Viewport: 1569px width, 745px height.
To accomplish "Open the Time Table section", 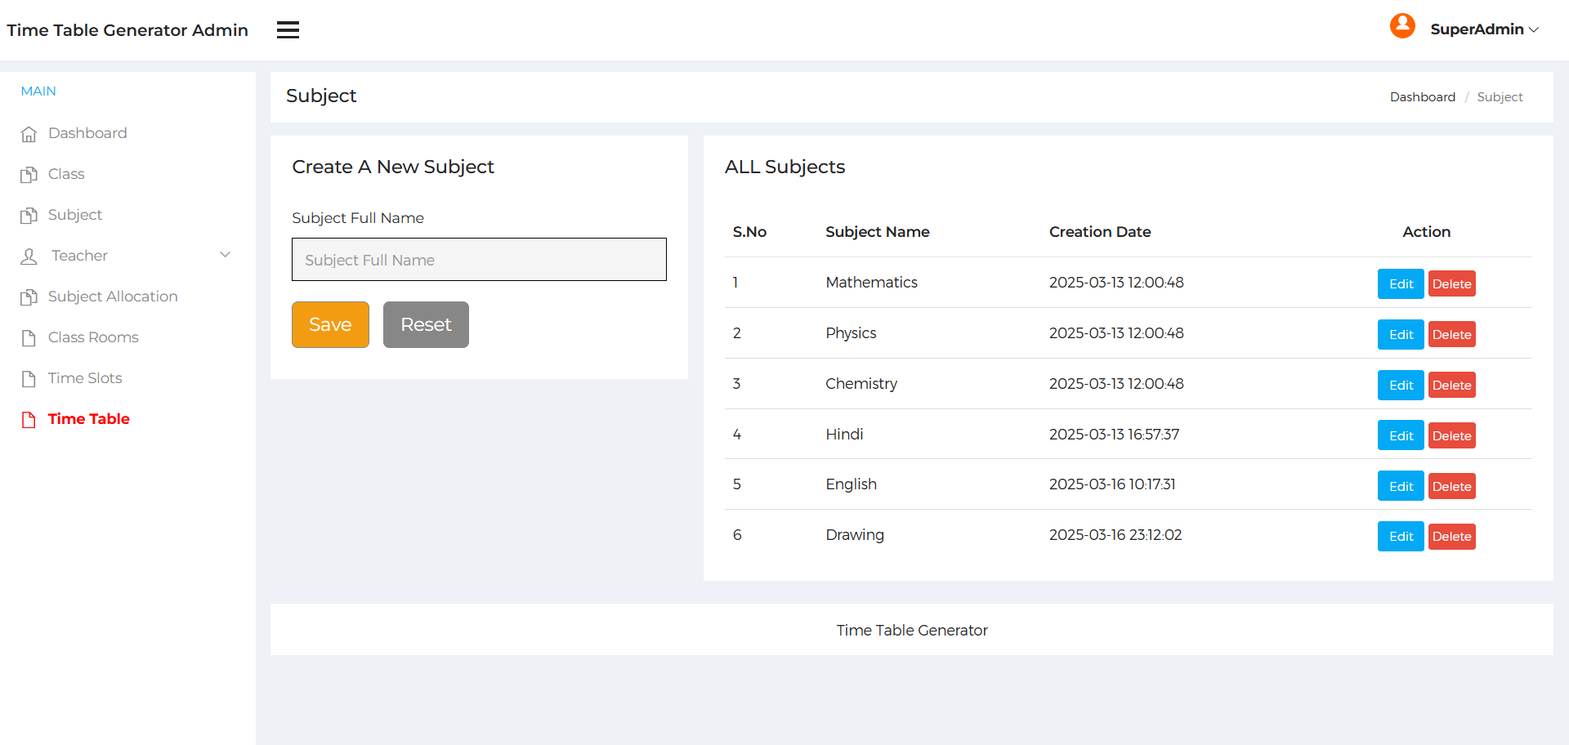I will (x=88, y=418).
